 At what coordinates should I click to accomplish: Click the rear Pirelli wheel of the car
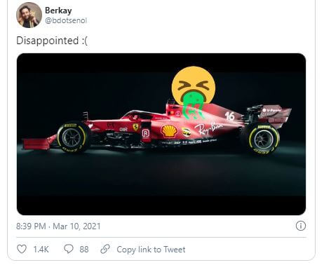tap(264, 140)
